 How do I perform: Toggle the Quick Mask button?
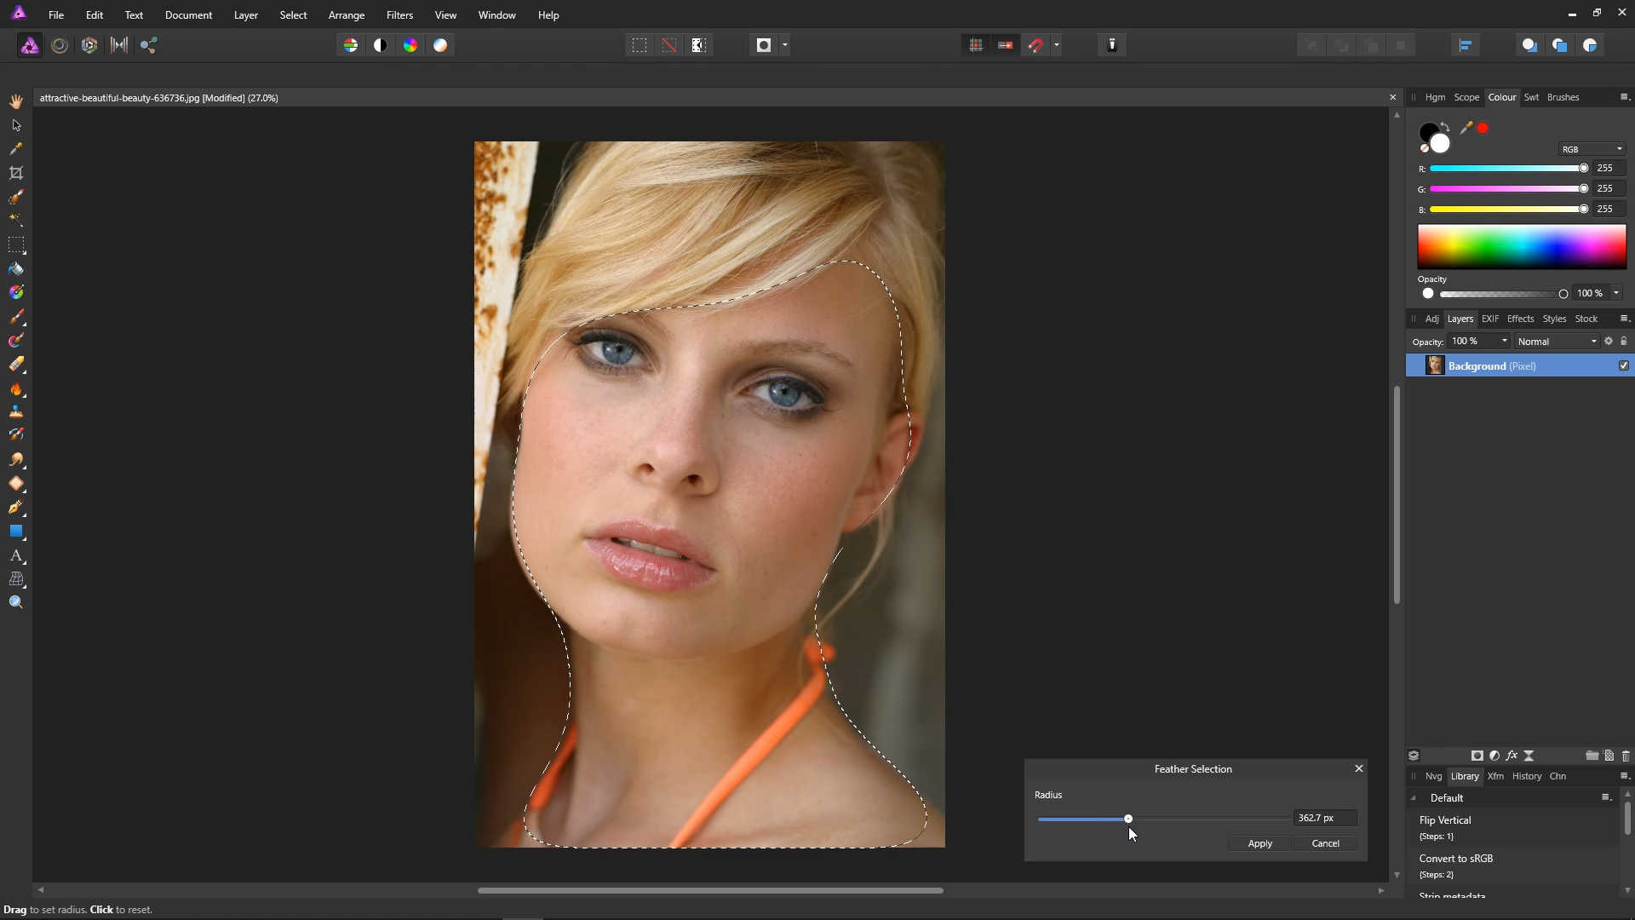coord(764,45)
